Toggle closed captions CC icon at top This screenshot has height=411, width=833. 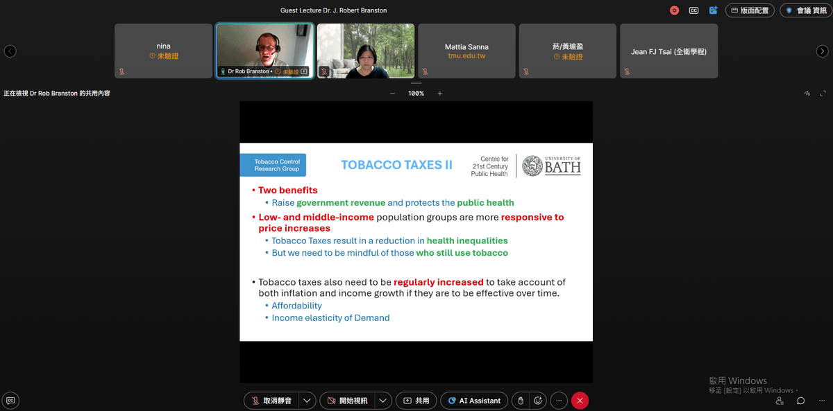click(693, 10)
